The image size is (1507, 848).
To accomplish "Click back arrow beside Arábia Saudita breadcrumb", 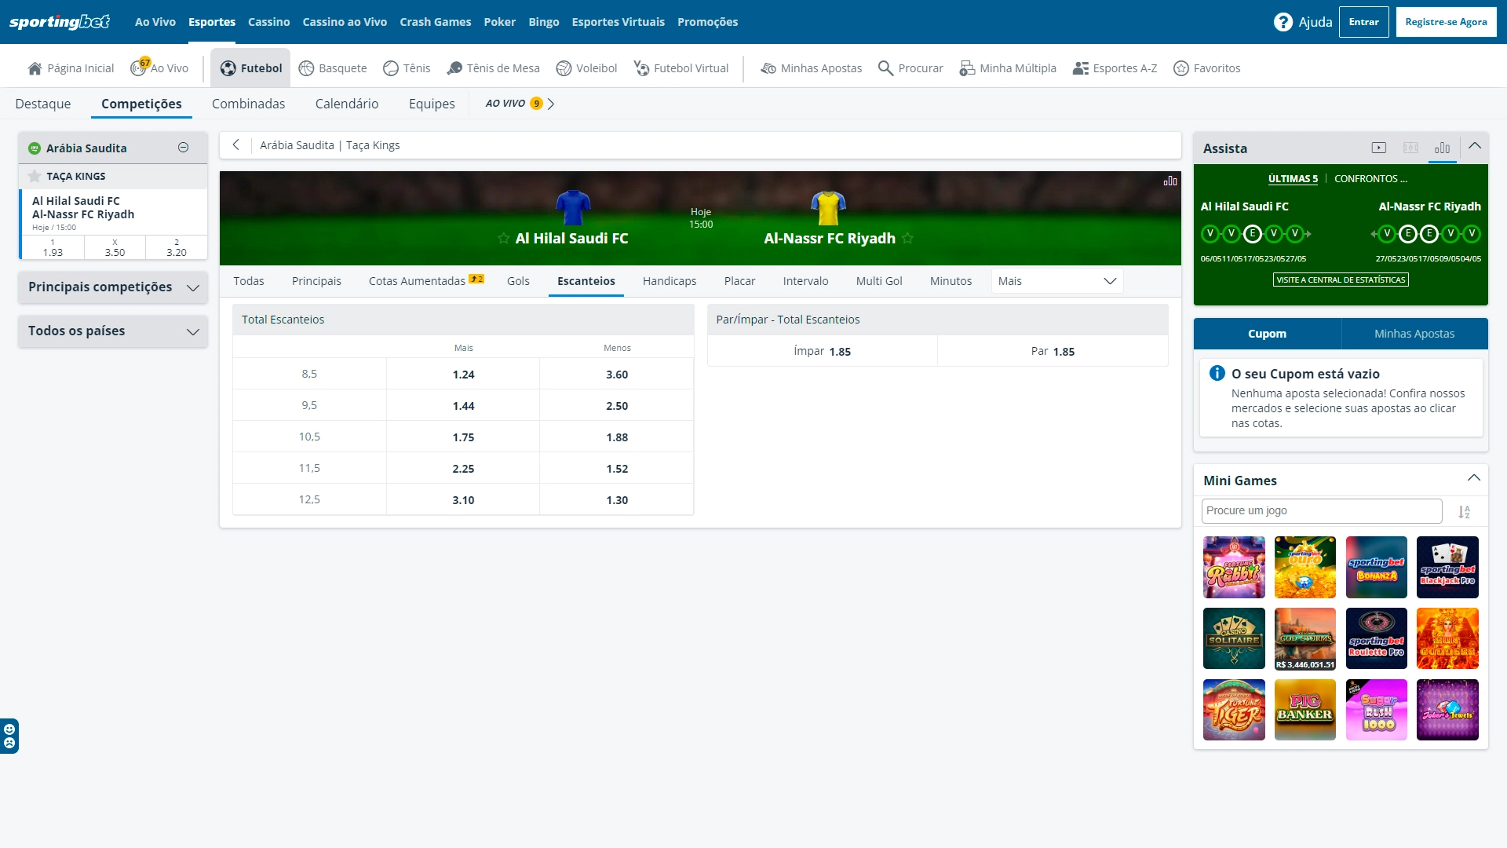I will 235,144.
